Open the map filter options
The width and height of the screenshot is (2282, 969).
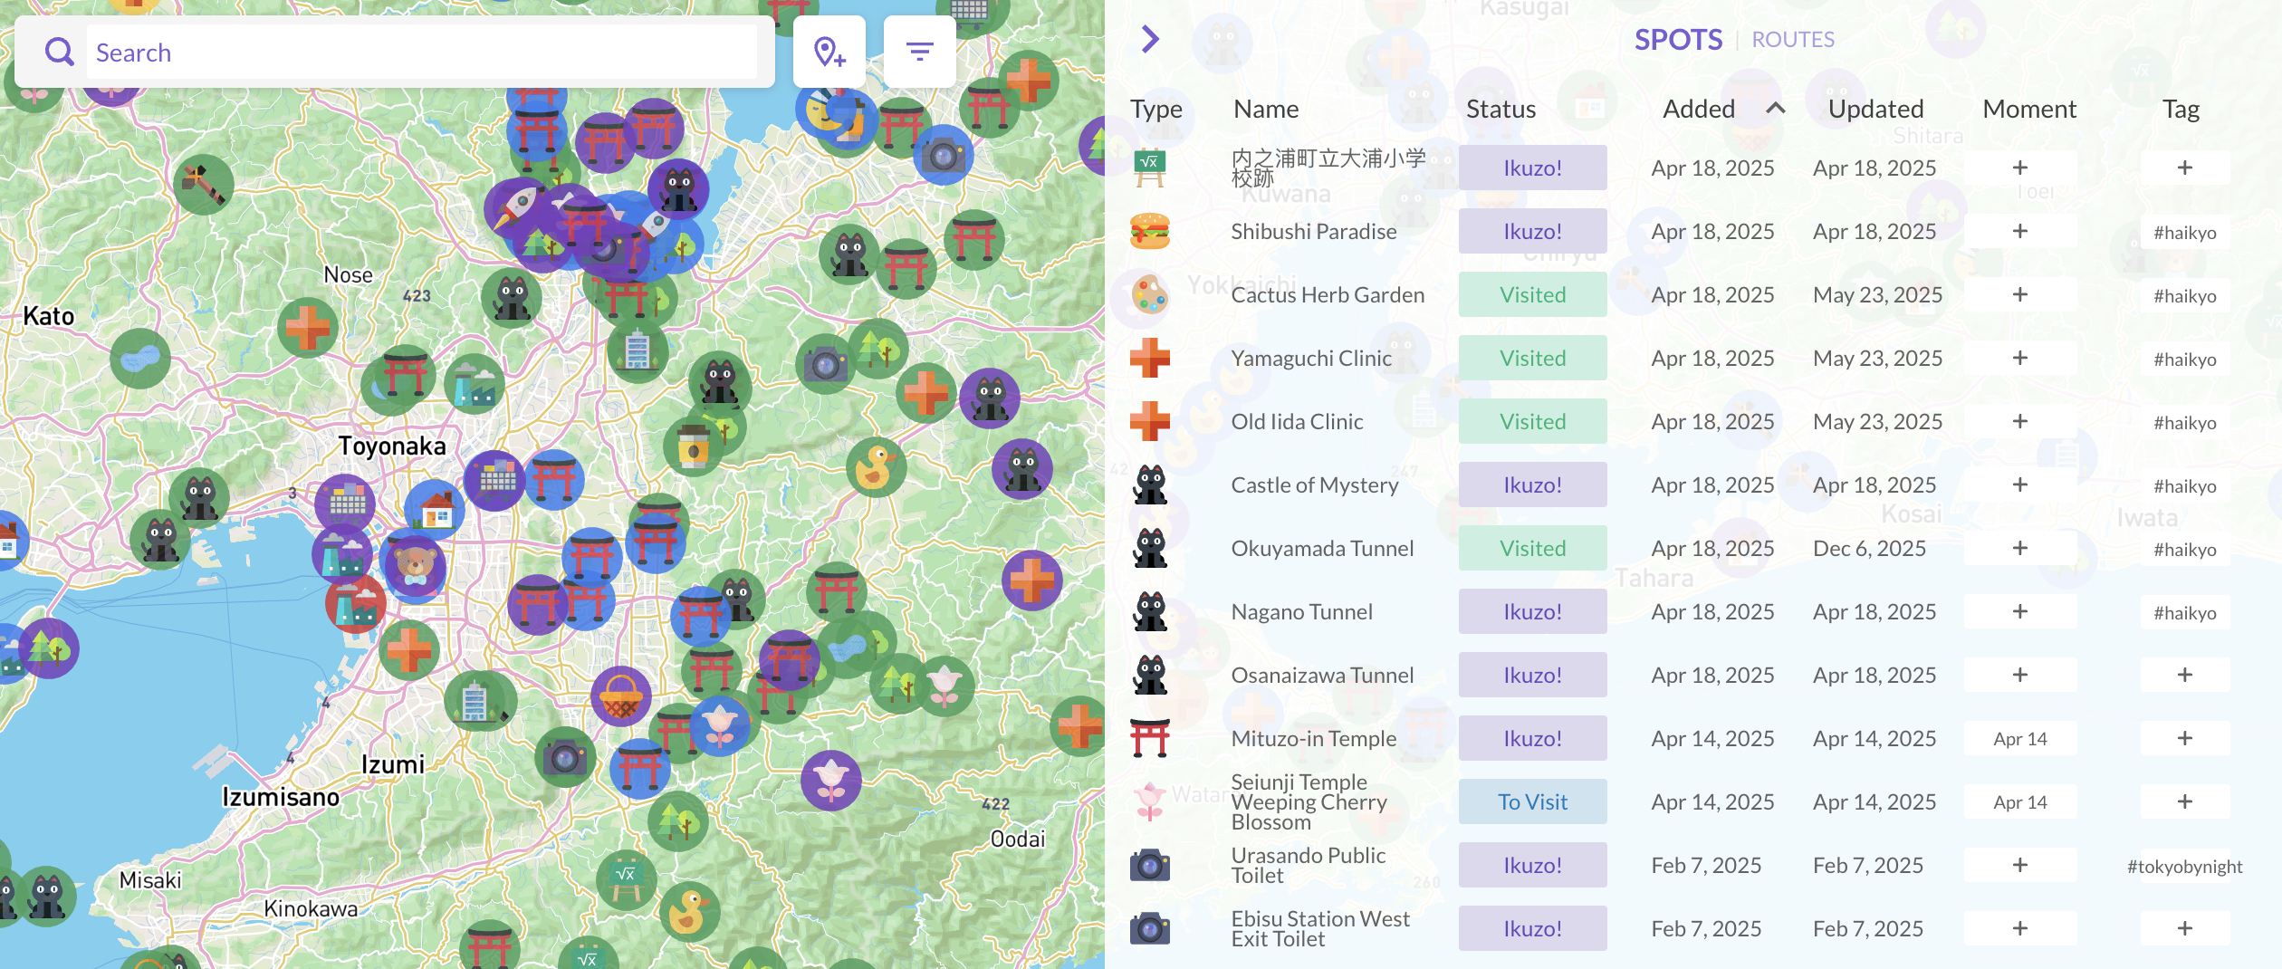point(919,51)
